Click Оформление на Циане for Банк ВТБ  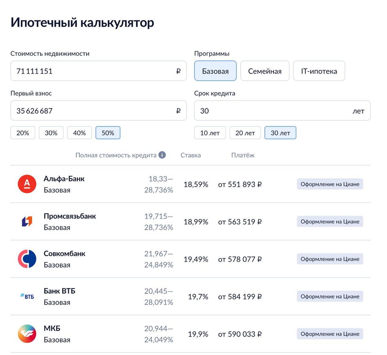330,296
